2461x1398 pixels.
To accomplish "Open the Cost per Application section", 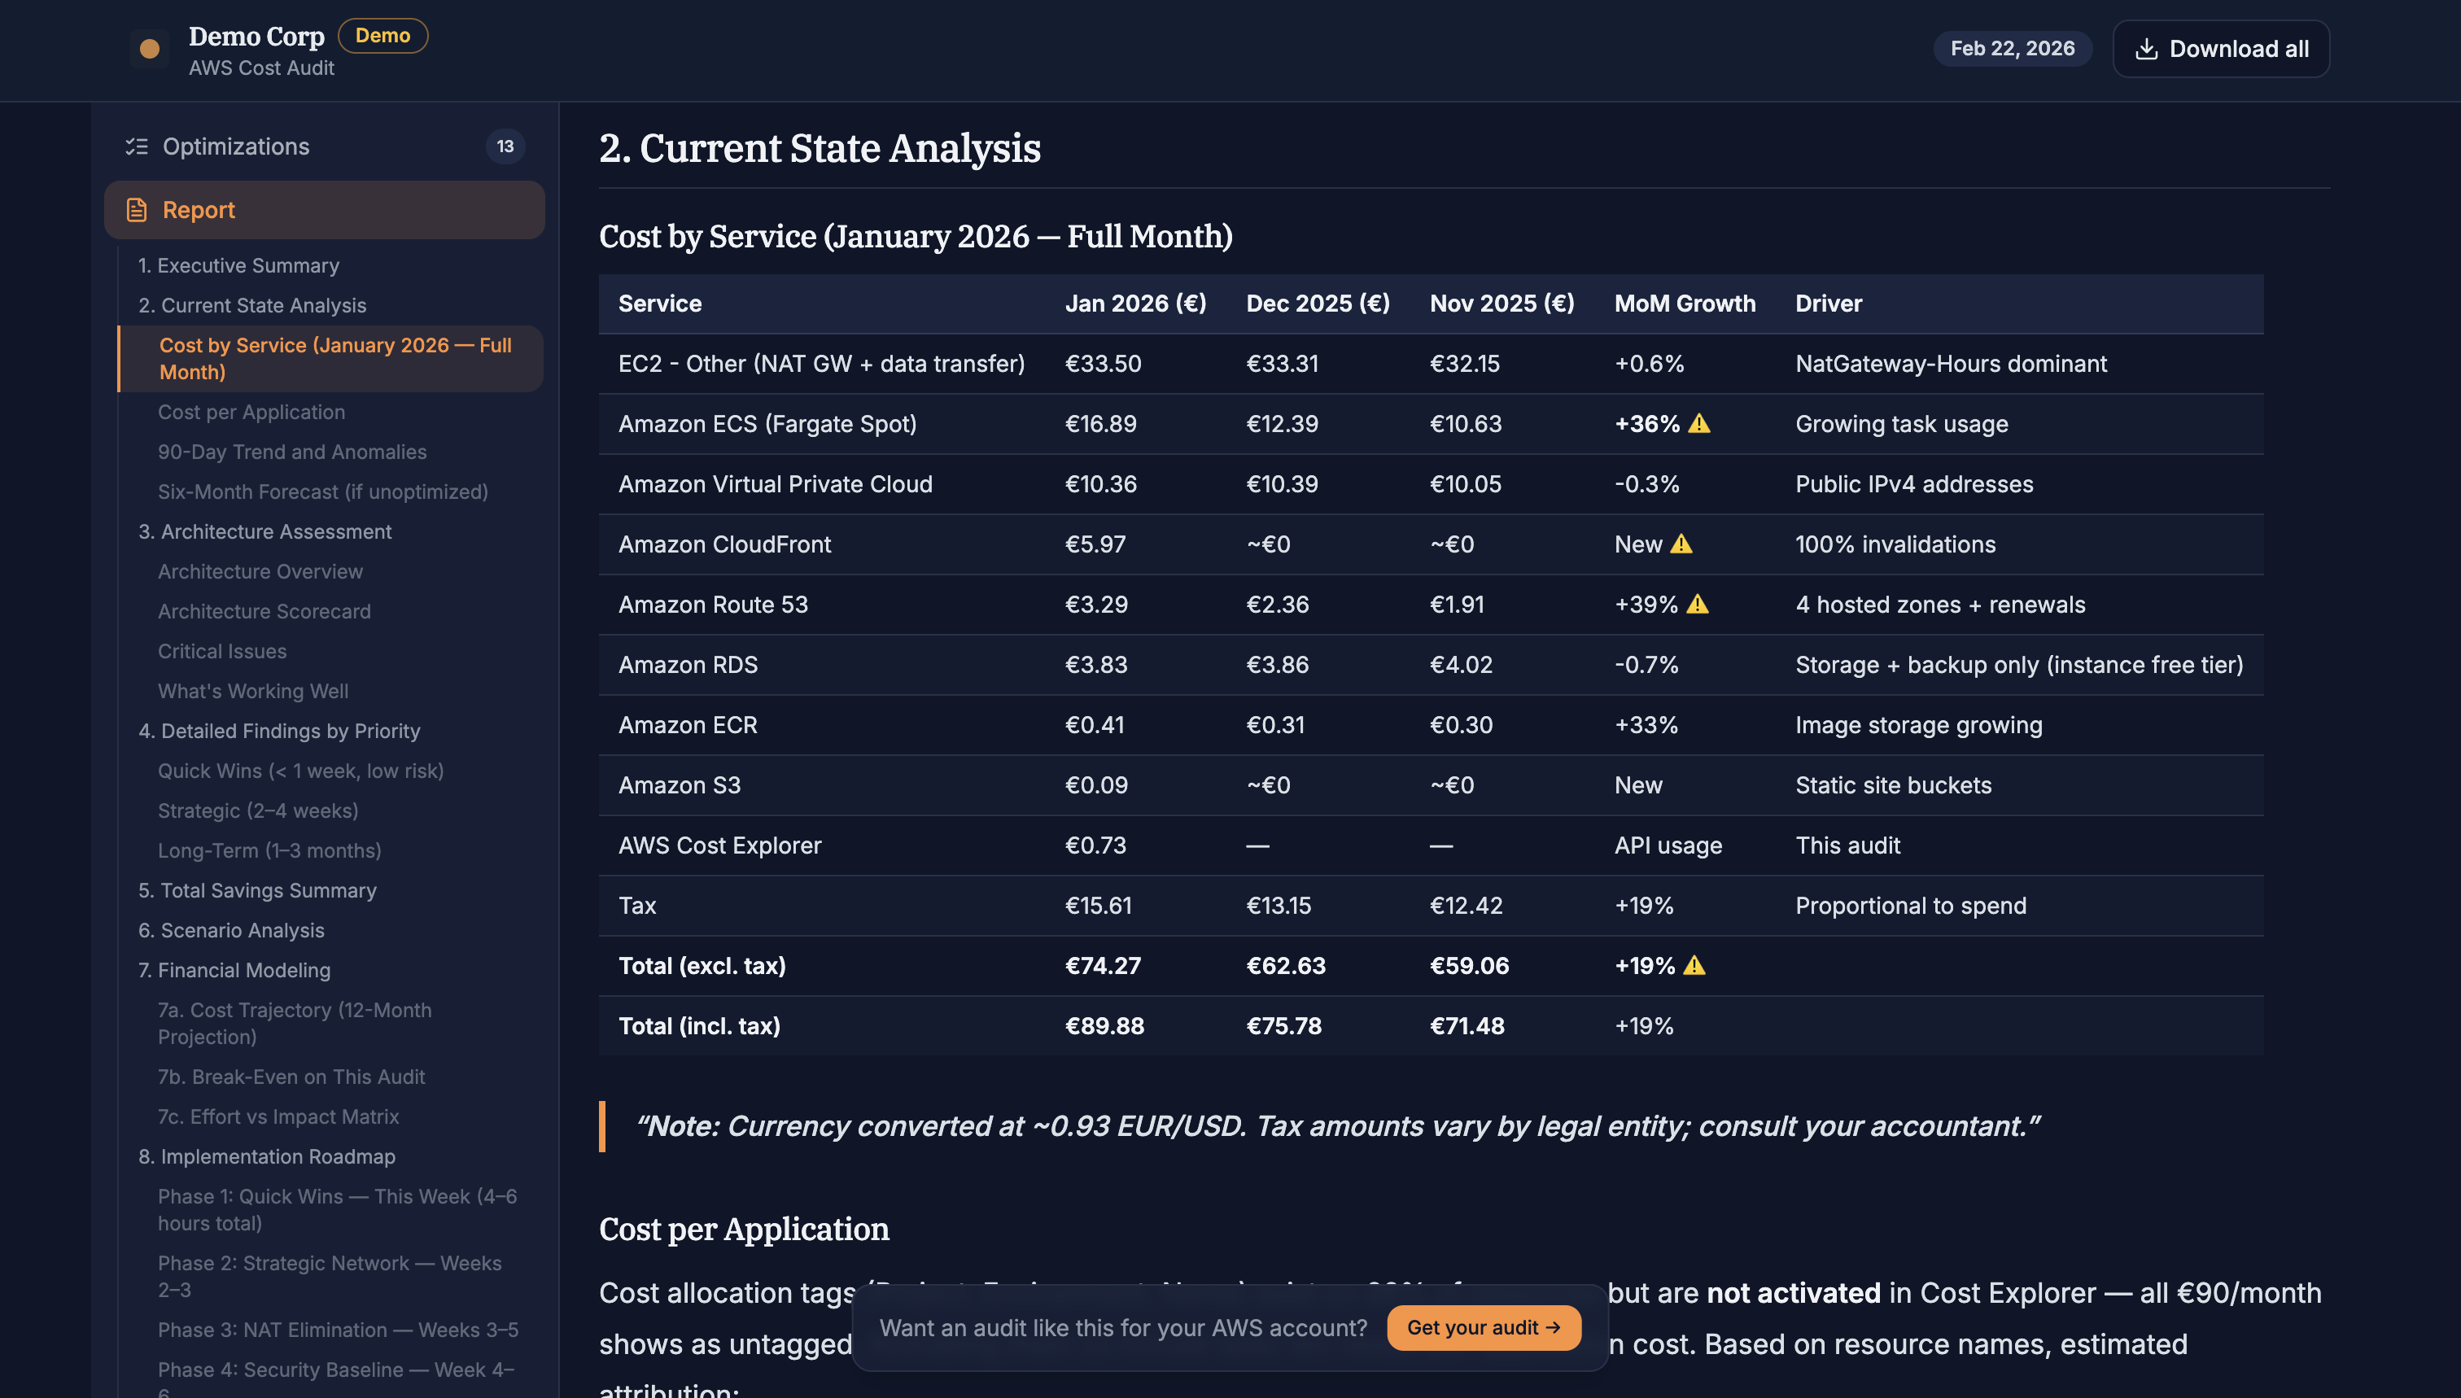I will coord(251,411).
